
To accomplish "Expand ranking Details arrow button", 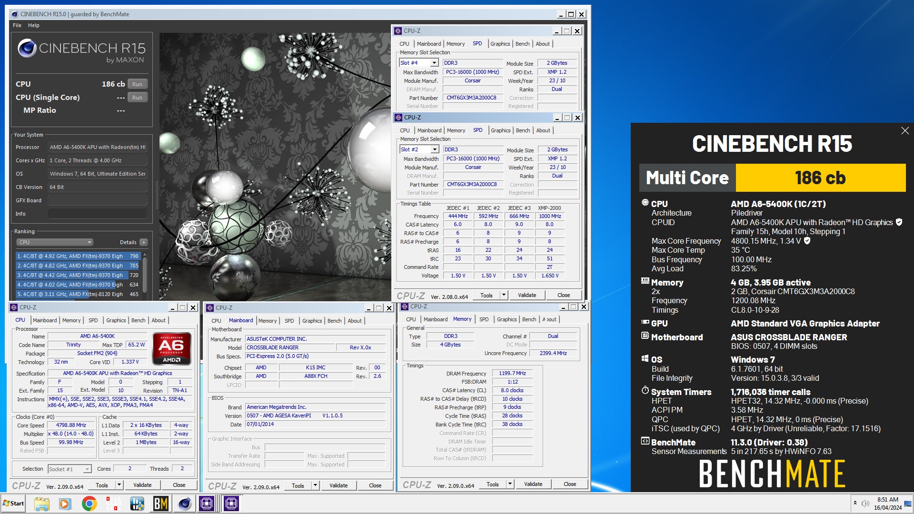I will (x=144, y=242).
